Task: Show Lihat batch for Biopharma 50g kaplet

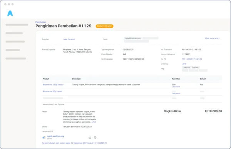Action: click(176, 94)
